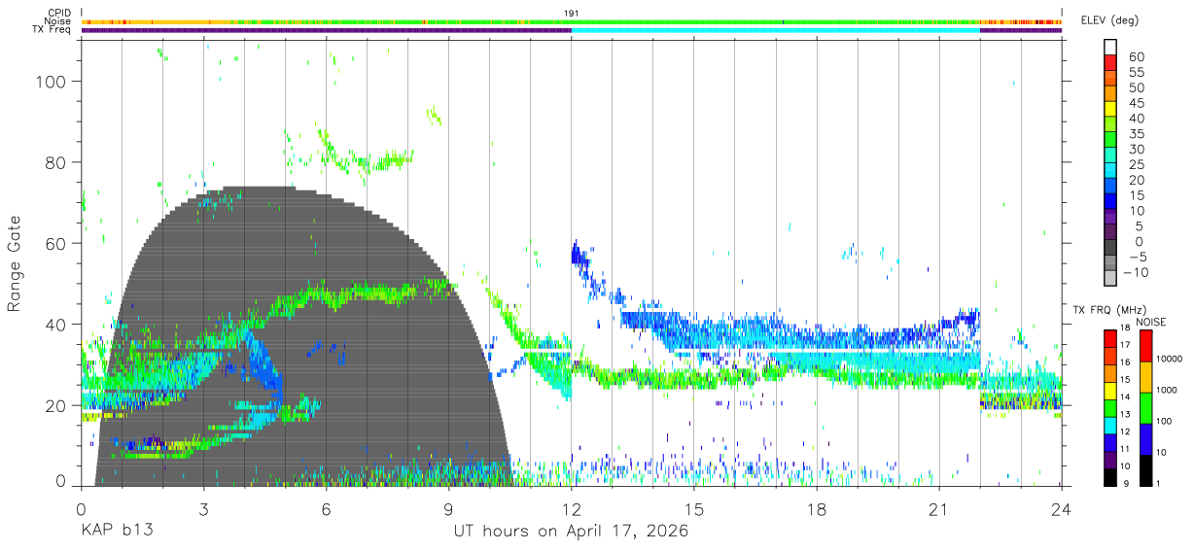1194x551 pixels.
Task: Click the KAP b13 radar beam label
Action: click(x=117, y=532)
